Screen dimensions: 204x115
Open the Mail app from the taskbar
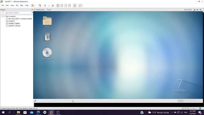click(x=32, y=112)
